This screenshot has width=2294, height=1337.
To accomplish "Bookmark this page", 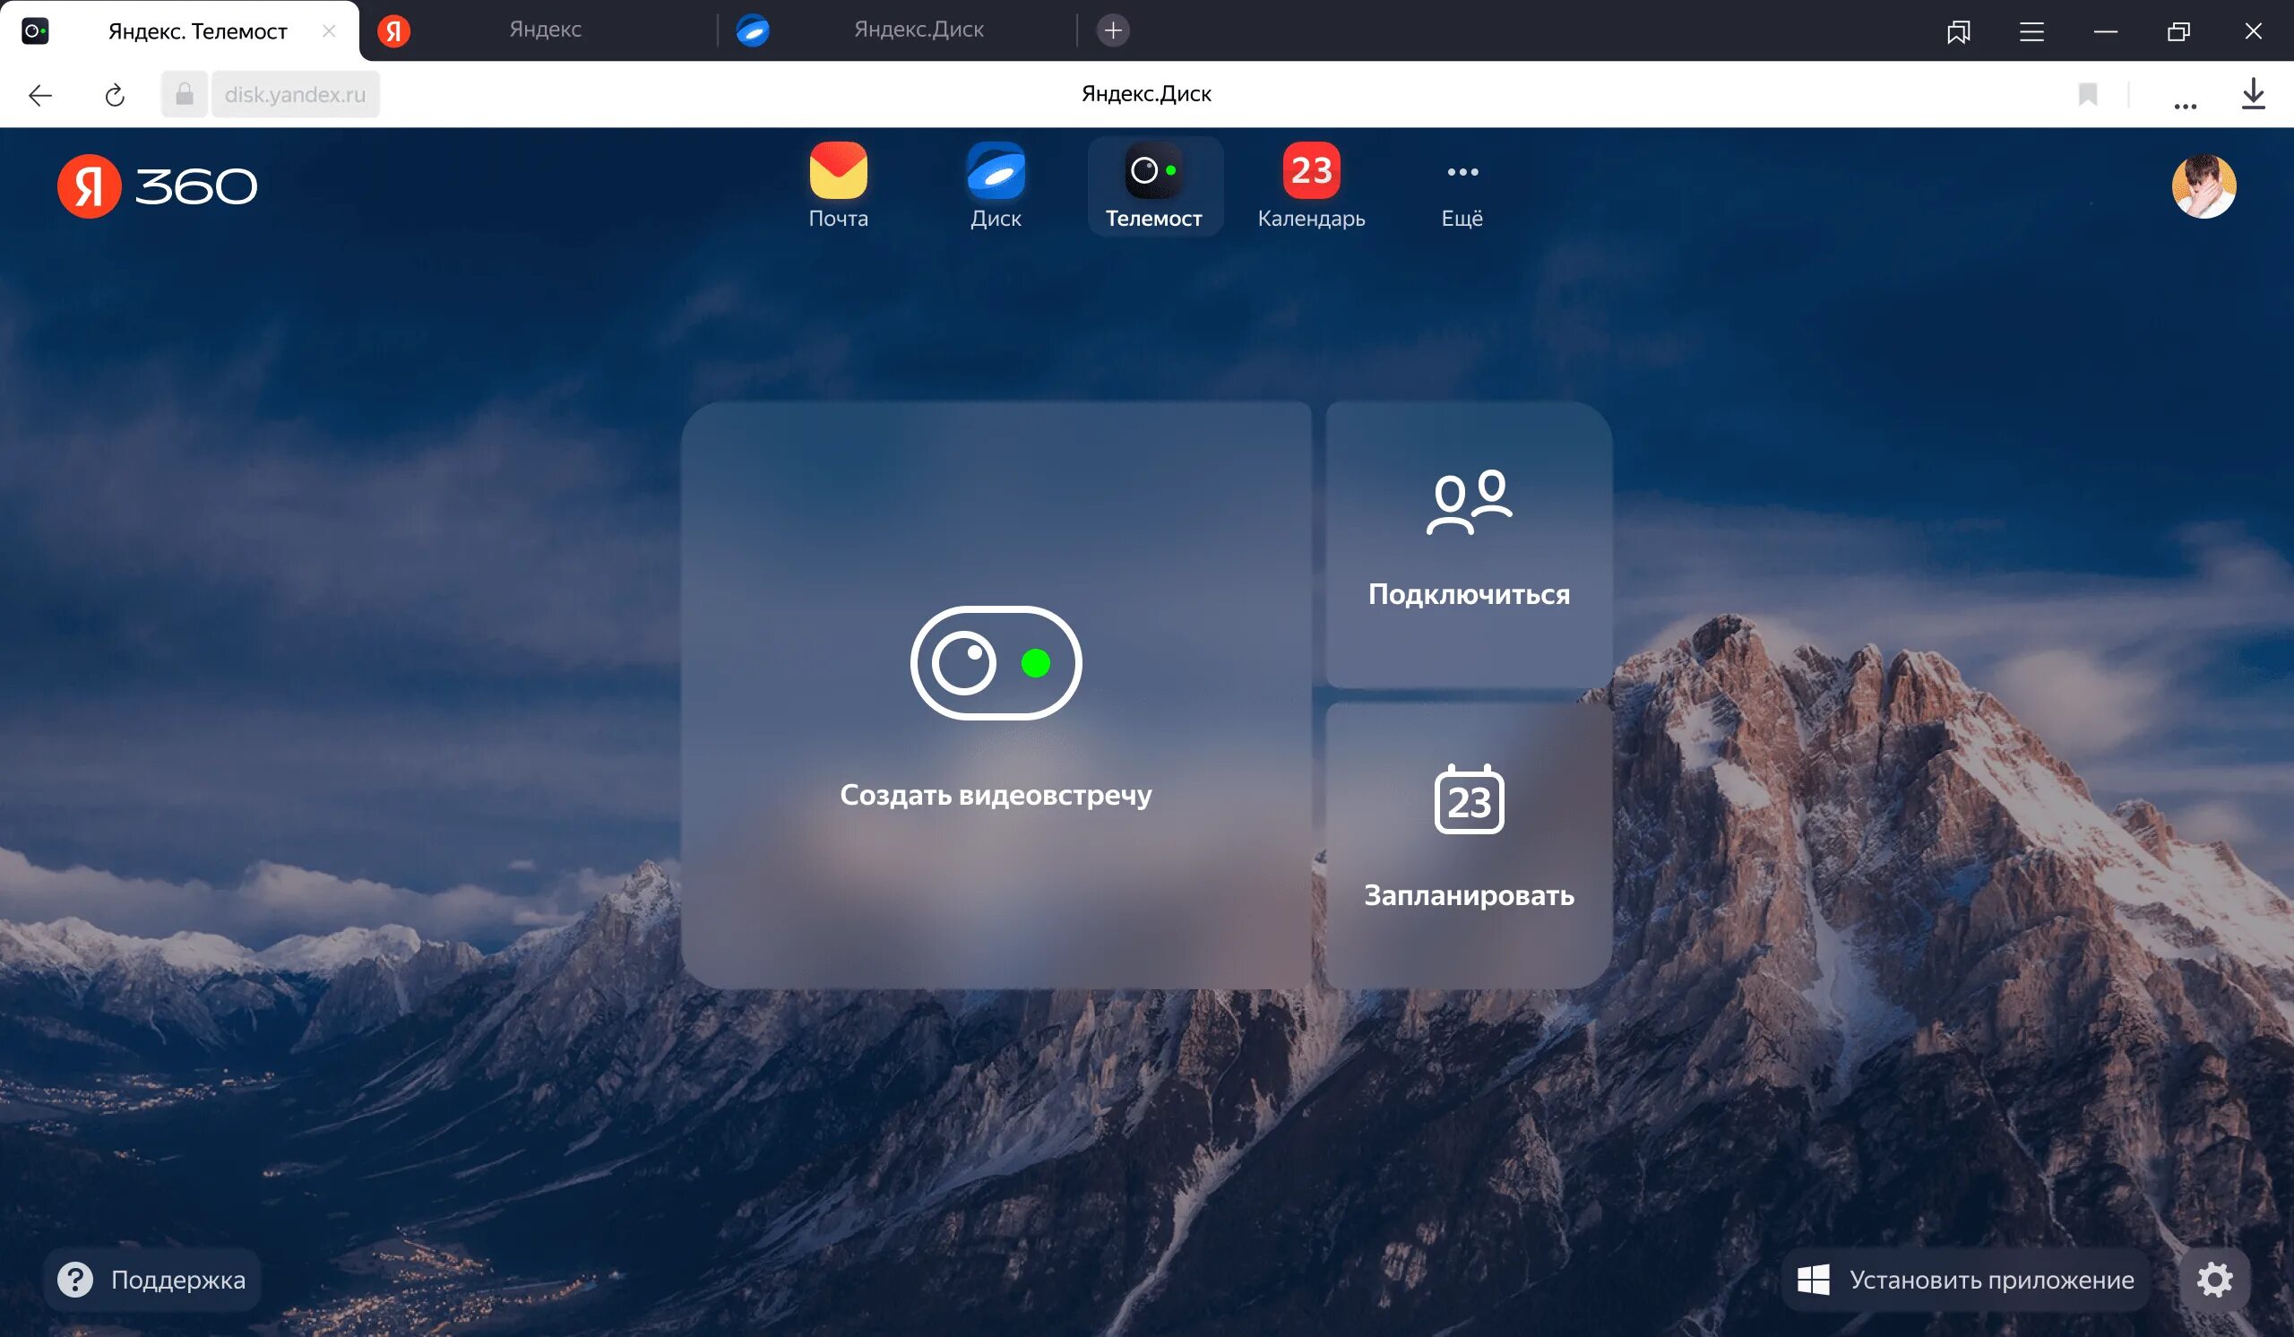I will pyautogui.click(x=2087, y=94).
